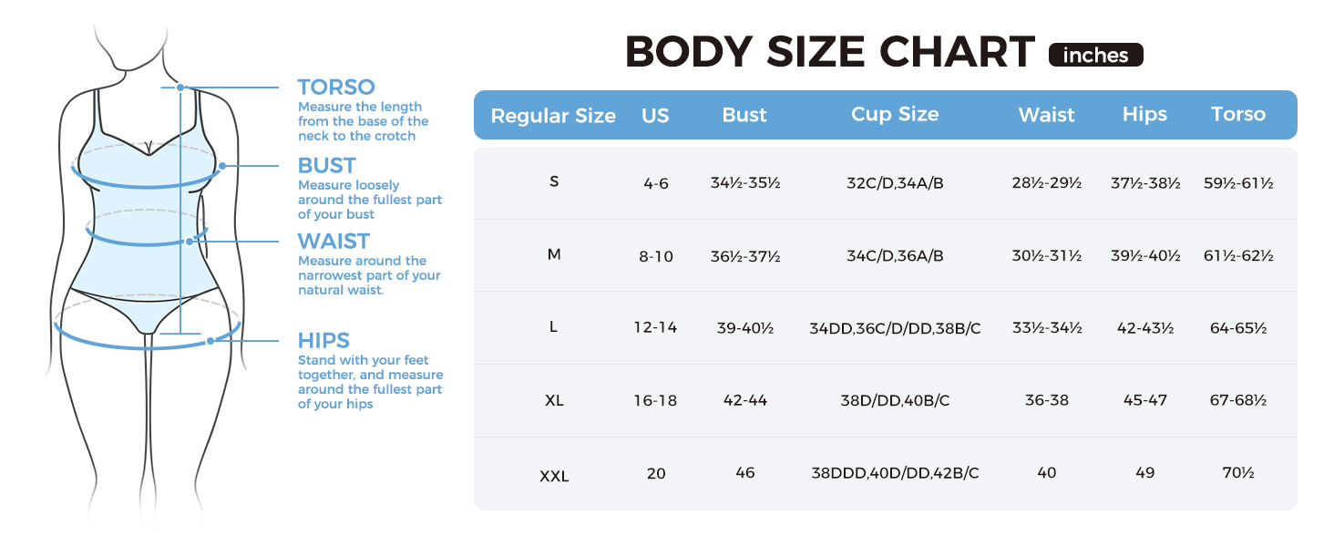The image size is (1334, 547).
Task: Click the "Regular Size" column header
Action: point(553,116)
